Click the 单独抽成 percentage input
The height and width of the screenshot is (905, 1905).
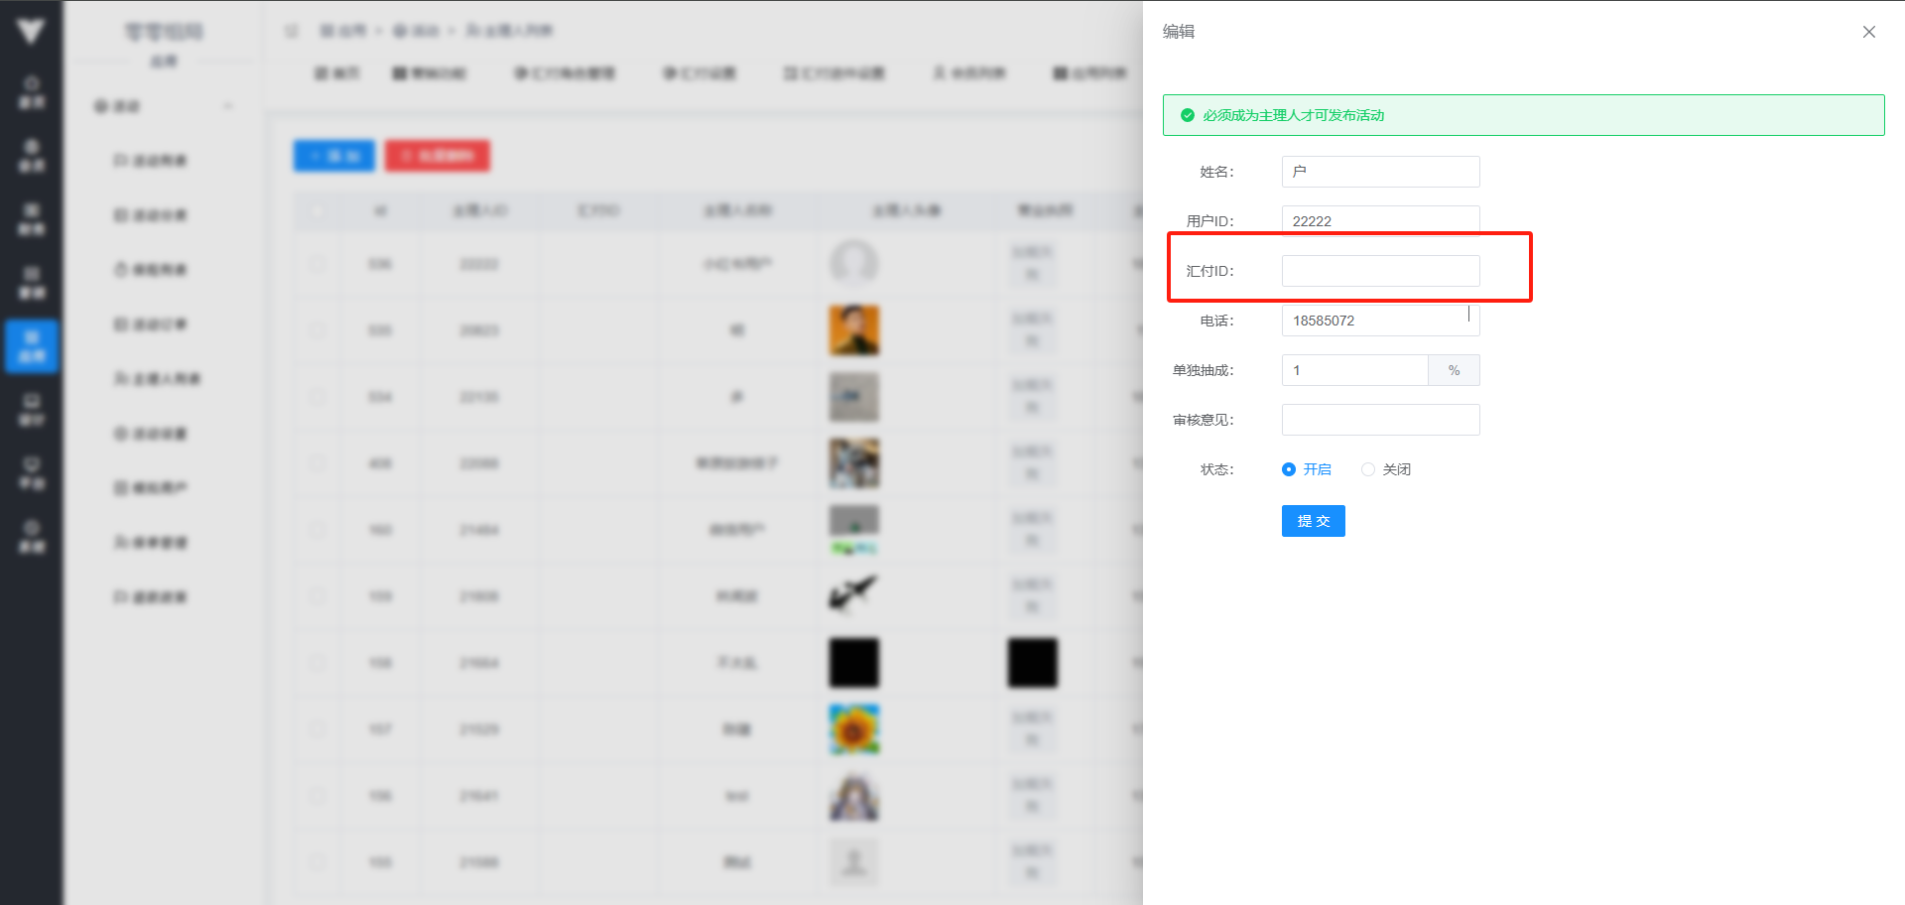1354,370
